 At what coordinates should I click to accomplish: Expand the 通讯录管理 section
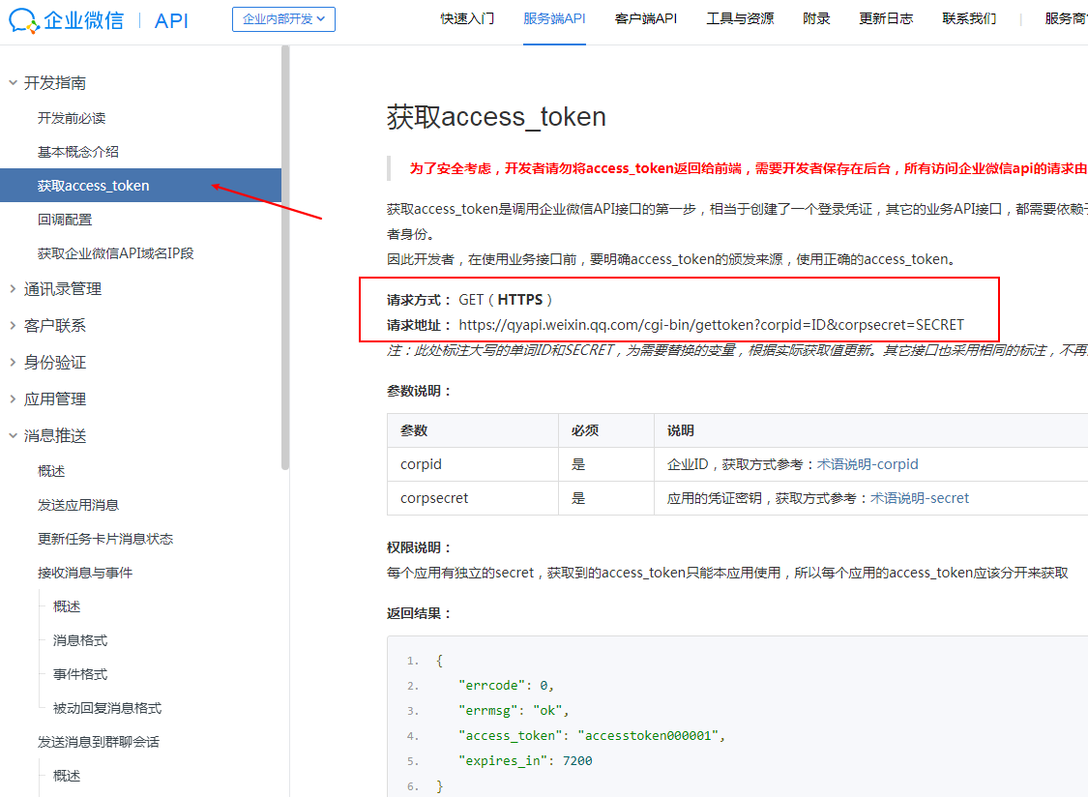[x=14, y=288]
